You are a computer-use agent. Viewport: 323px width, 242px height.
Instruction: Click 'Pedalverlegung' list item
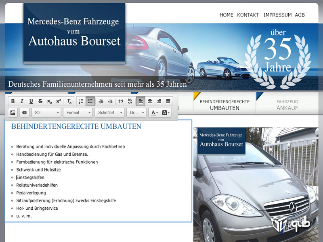click(31, 193)
